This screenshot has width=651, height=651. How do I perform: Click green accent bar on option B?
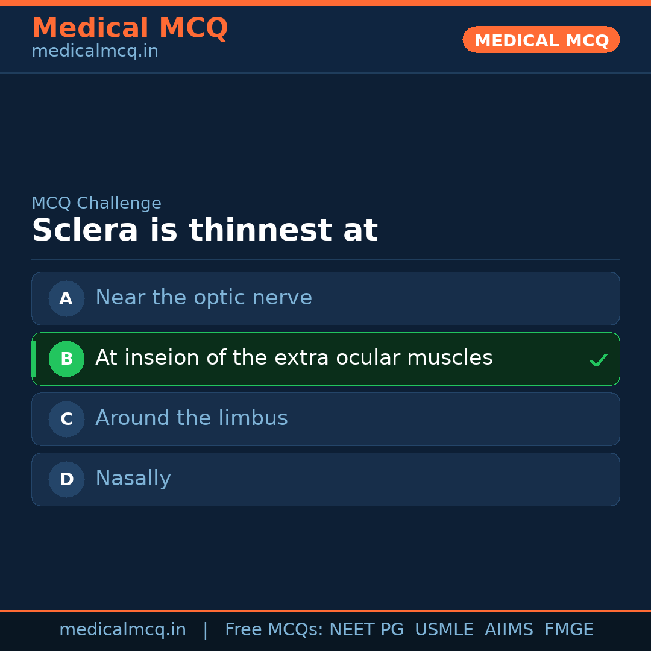pyautogui.click(x=34, y=359)
